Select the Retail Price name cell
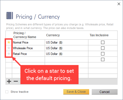The width and height of the screenshot is (123, 100). [x=28, y=54]
